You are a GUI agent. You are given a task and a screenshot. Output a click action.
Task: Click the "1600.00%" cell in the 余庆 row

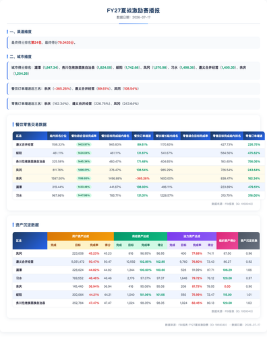click(x=167, y=179)
